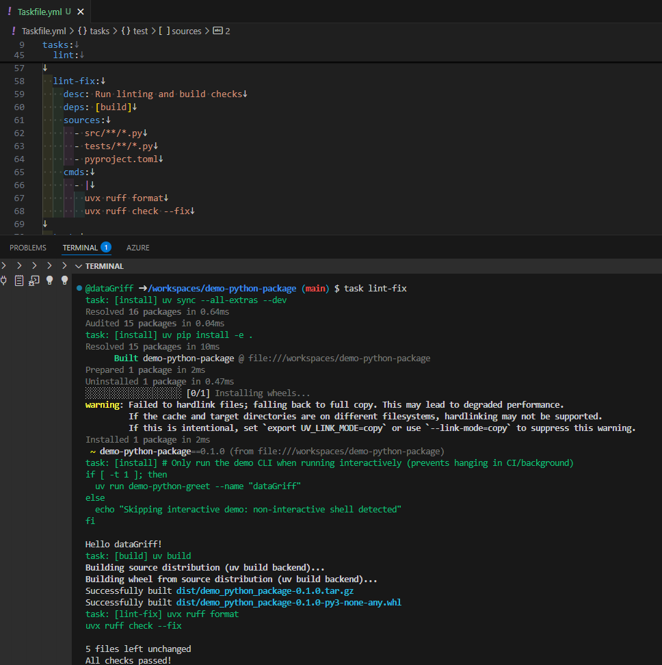
Task: Expand the chevron above the notebook icon
Action: pos(19,265)
